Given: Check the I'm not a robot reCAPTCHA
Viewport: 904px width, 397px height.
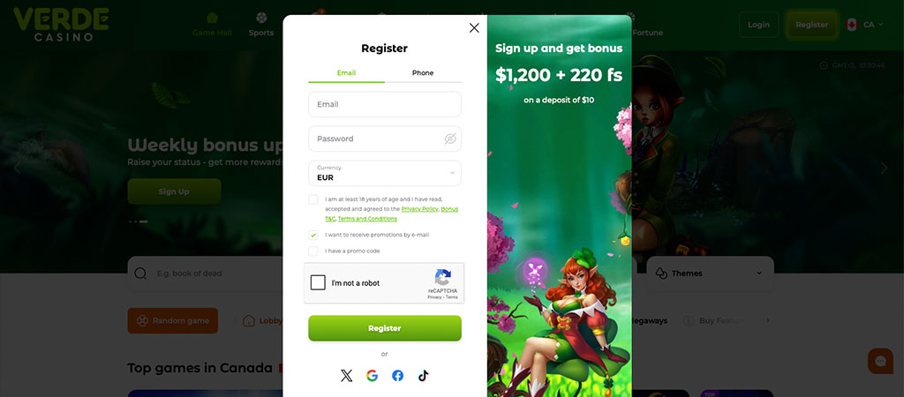Looking at the screenshot, I should pyautogui.click(x=318, y=283).
